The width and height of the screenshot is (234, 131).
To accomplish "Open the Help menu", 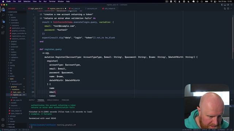I will (68, 1).
